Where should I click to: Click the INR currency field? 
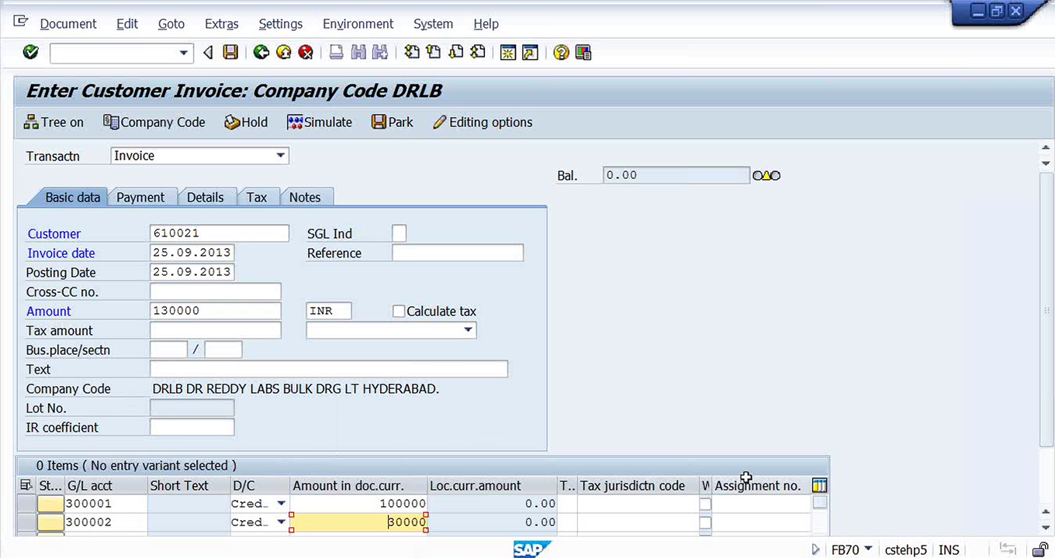[x=329, y=311]
